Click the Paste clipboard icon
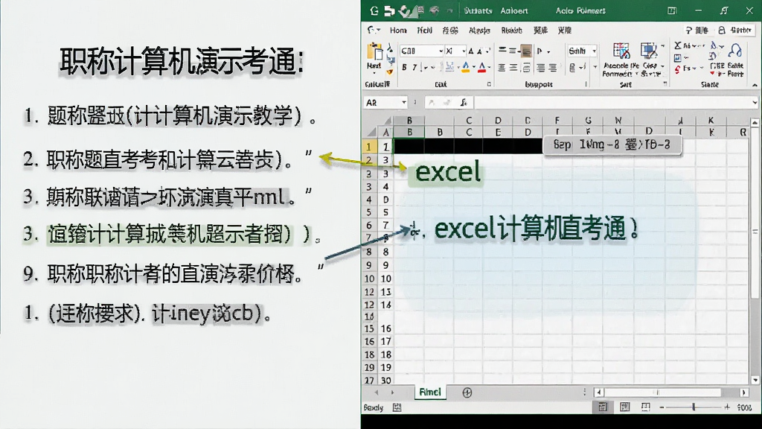The width and height of the screenshot is (762, 429). click(x=375, y=51)
